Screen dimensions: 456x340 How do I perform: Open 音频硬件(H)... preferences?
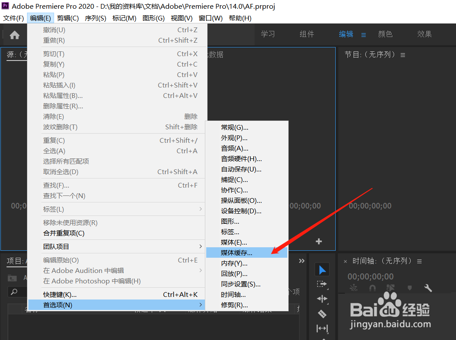pyautogui.click(x=247, y=158)
